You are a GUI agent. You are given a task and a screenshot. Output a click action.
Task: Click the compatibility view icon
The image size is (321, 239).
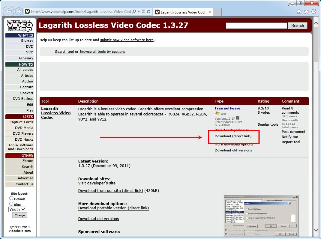144,12
